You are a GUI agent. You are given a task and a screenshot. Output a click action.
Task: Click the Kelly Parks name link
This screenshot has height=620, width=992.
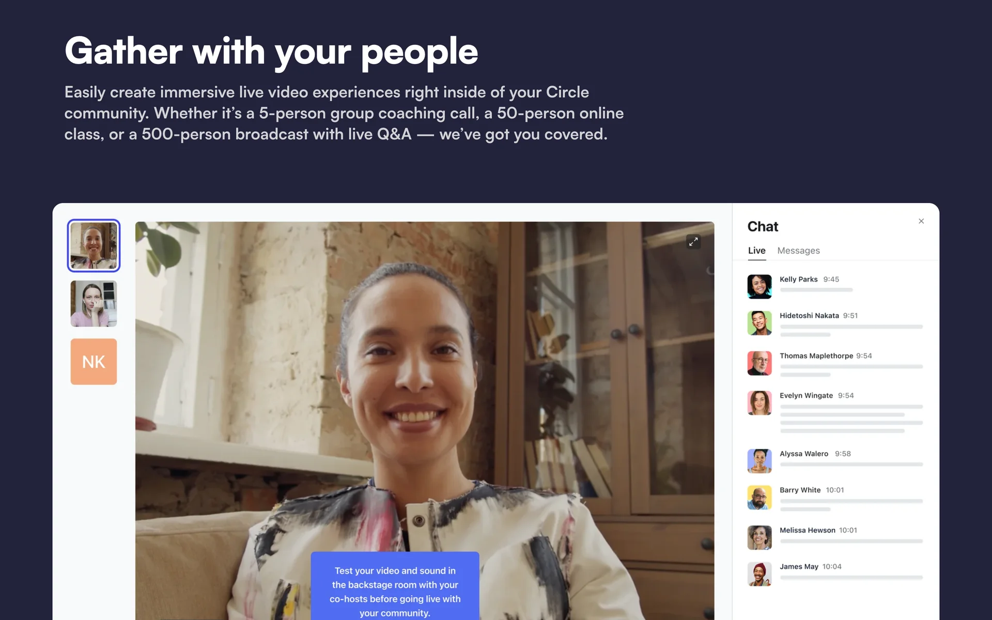pos(798,279)
